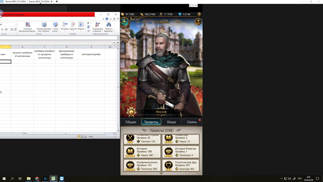Viewport: 323px width, 182px height.
Task: Open the game help question icon
Action: pyautogui.click(x=198, y=21)
